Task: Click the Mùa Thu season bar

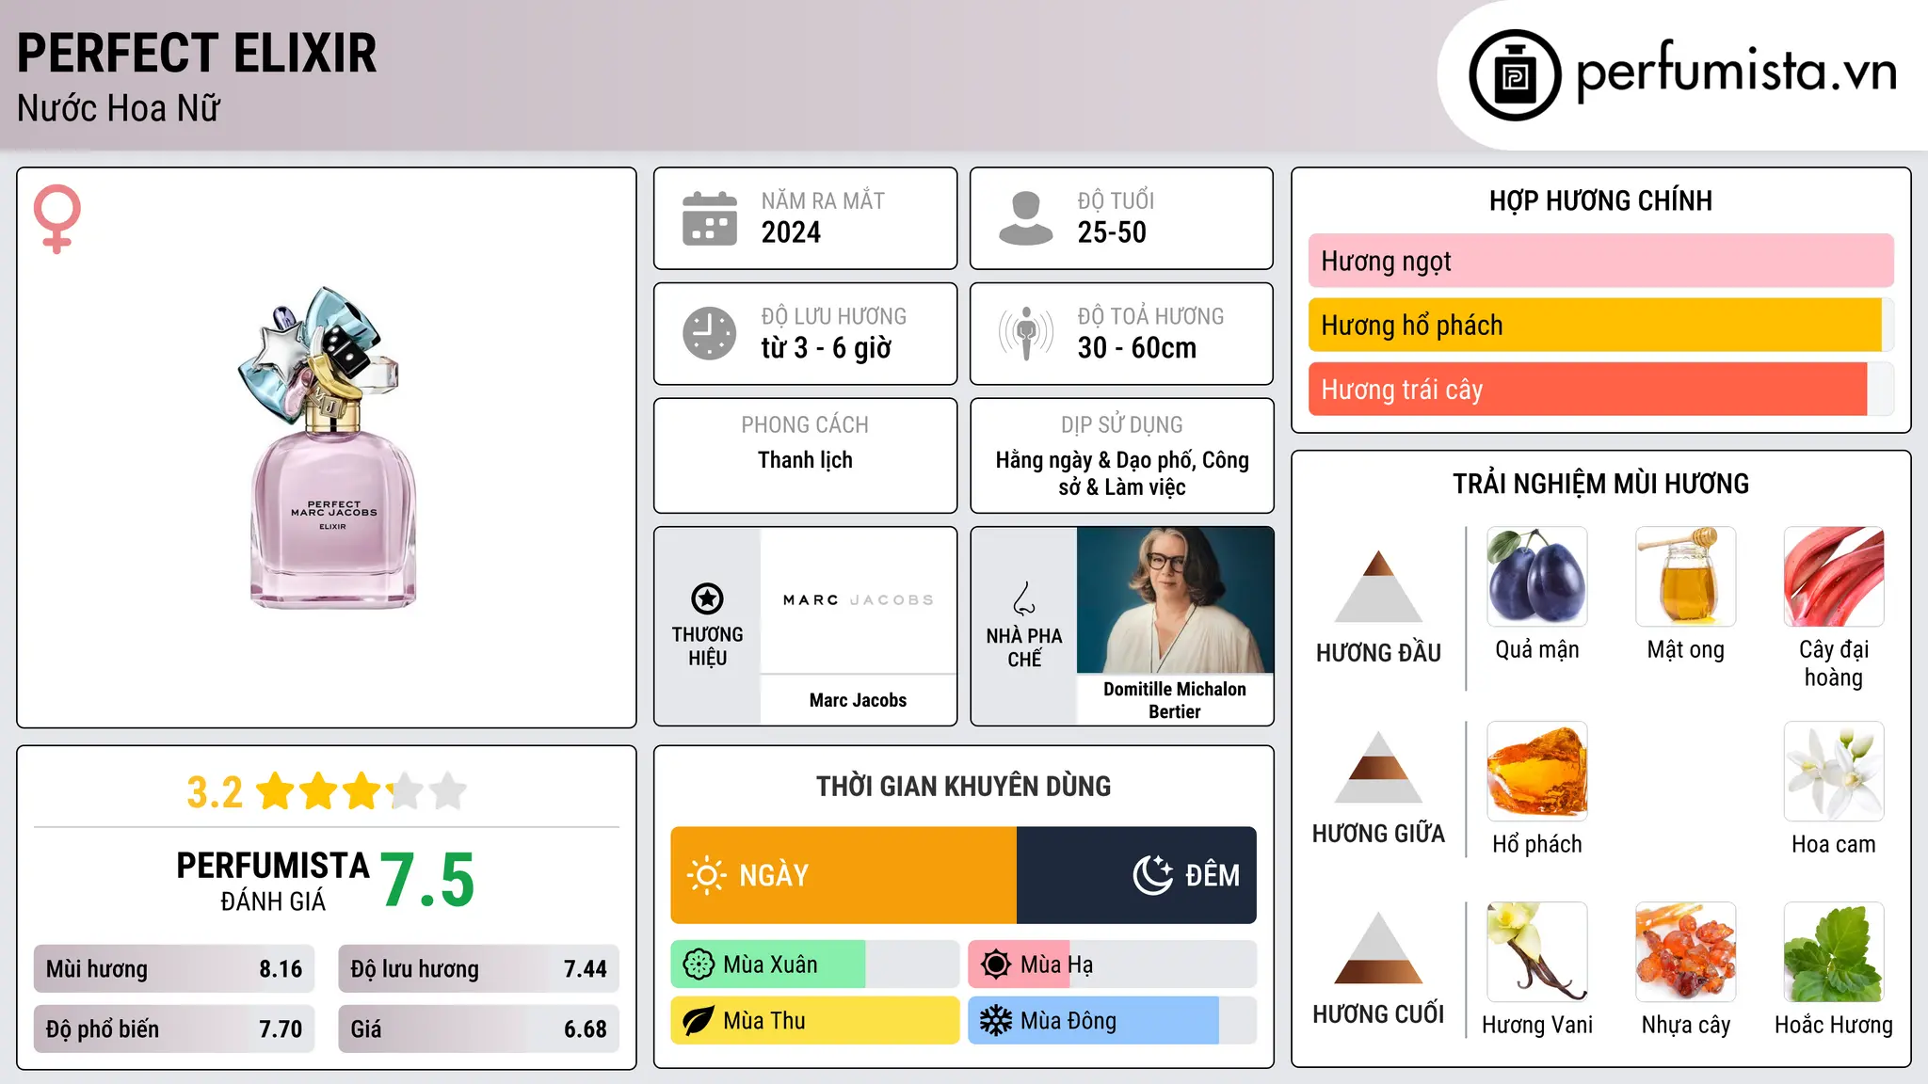Action: 815,1021
